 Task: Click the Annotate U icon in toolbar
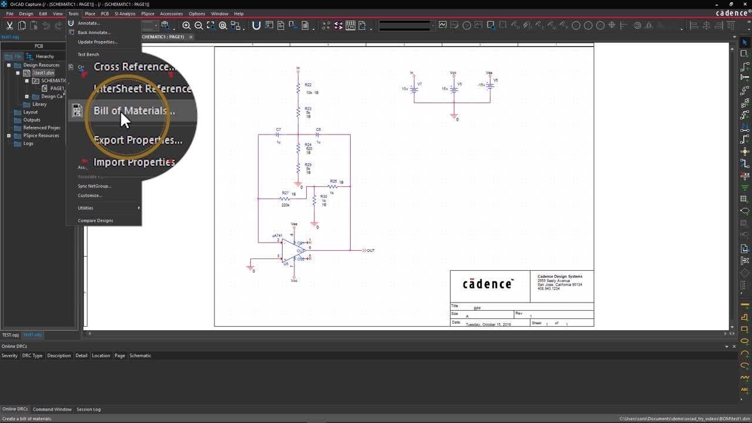pyautogui.click(x=256, y=25)
